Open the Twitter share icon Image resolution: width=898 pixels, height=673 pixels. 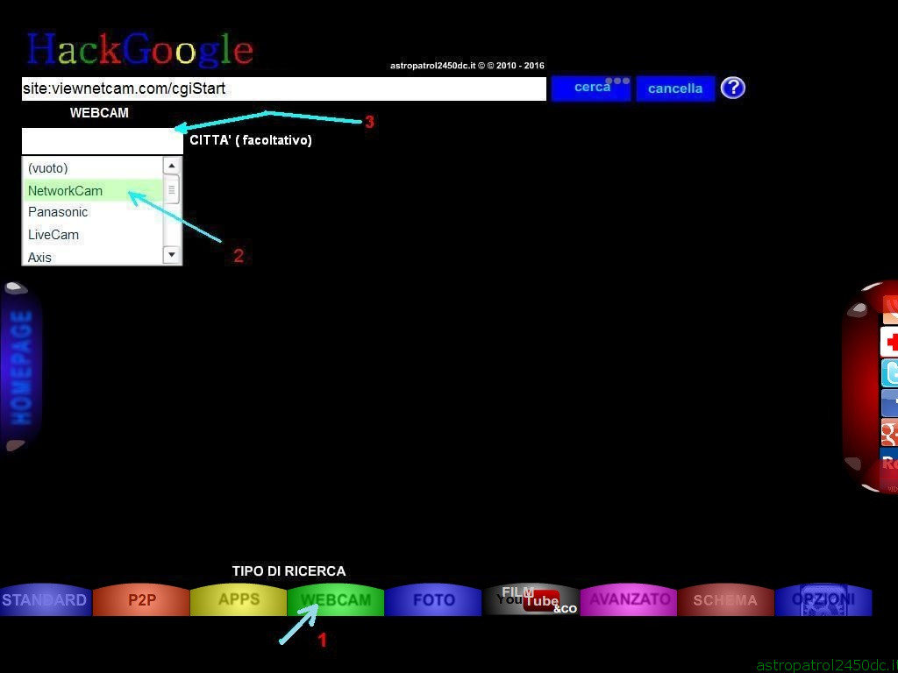click(889, 372)
